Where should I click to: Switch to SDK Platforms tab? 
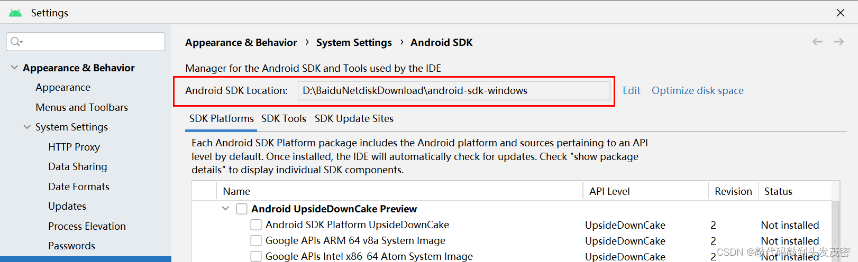coord(222,119)
